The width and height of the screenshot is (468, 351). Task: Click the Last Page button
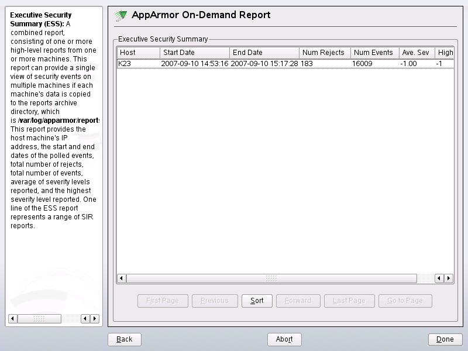(x=349, y=300)
